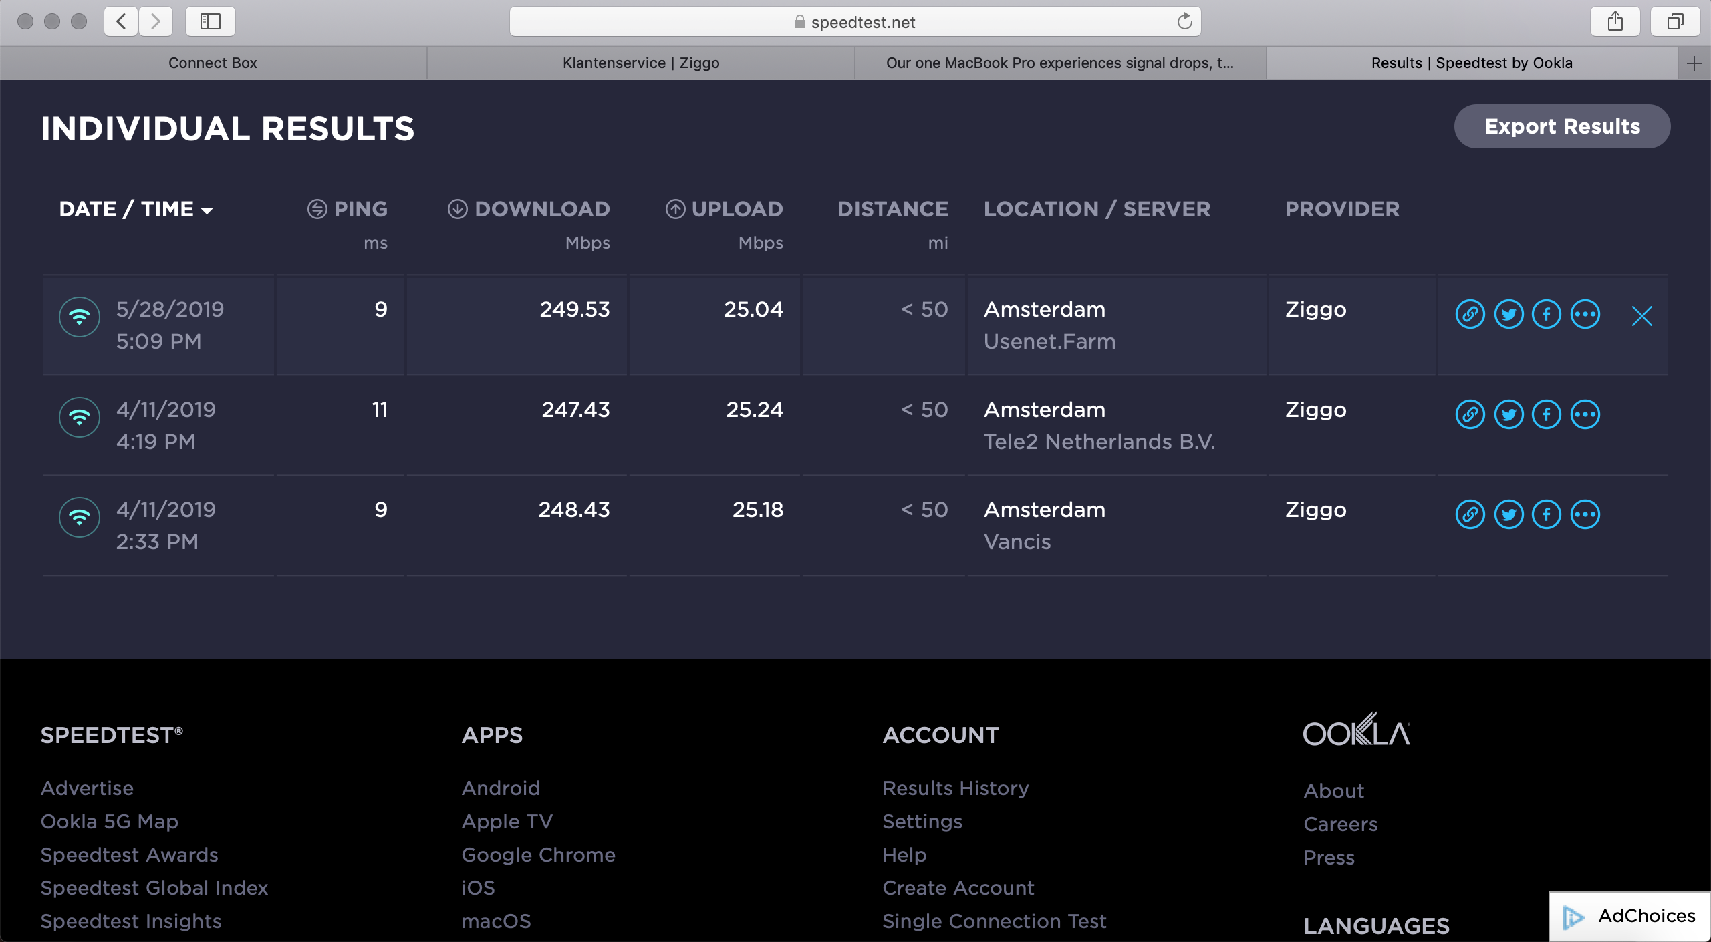Focus the speedtest.net address bar
1711x942 pixels.
(x=855, y=21)
